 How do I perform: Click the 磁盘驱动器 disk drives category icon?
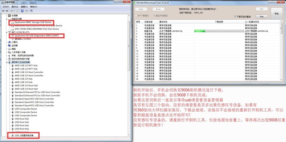10,19
